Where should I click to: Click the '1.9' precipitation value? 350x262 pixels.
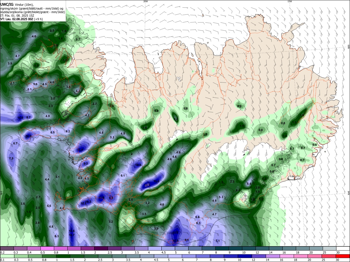click(258, 192)
